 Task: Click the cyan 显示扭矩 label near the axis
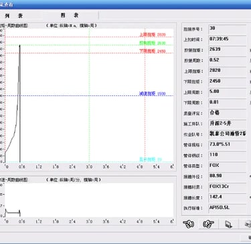click(x=151, y=159)
